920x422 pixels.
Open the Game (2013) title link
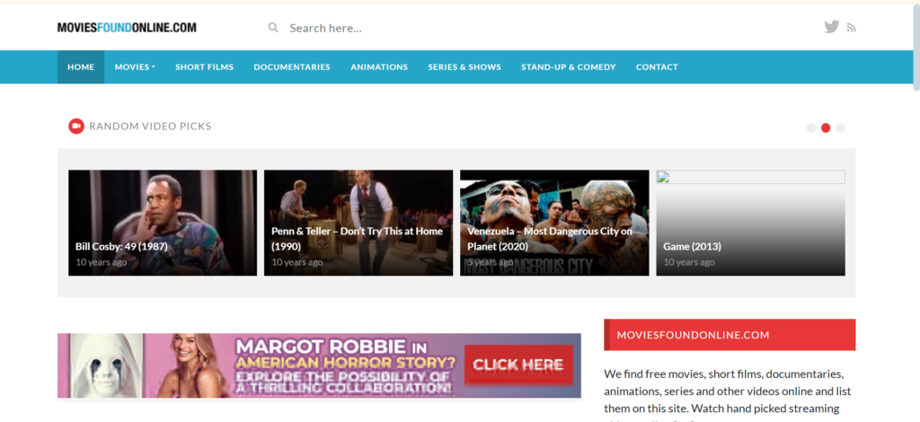692,246
